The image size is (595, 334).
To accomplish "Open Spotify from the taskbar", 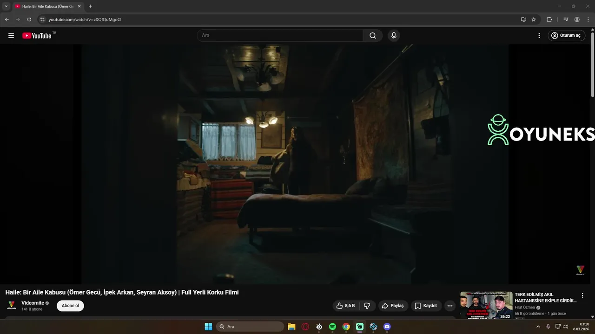I will pyautogui.click(x=332, y=327).
